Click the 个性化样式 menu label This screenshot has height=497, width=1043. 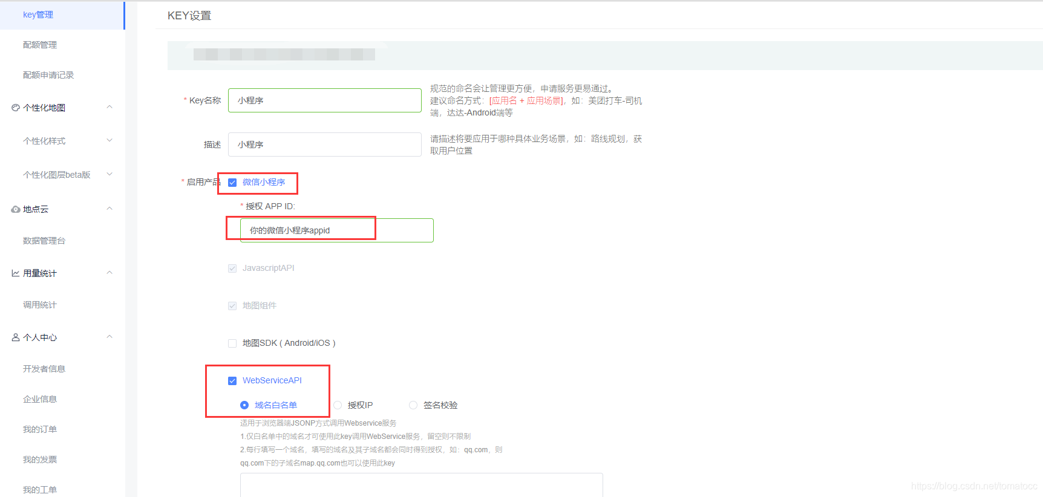pyautogui.click(x=44, y=141)
